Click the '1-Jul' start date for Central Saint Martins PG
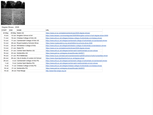 pyautogui.click(x=5, y=63)
